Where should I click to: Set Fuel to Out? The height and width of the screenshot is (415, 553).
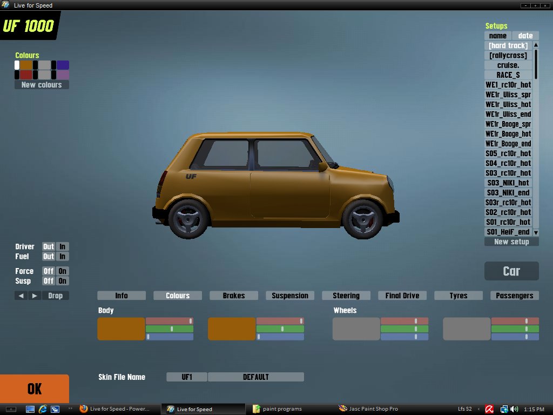click(49, 256)
